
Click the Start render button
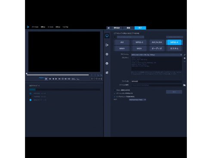click(174, 92)
